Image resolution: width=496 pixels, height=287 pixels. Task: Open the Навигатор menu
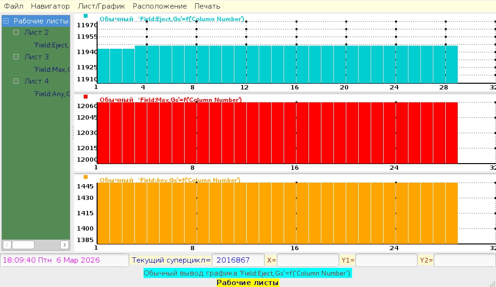click(50, 6)
